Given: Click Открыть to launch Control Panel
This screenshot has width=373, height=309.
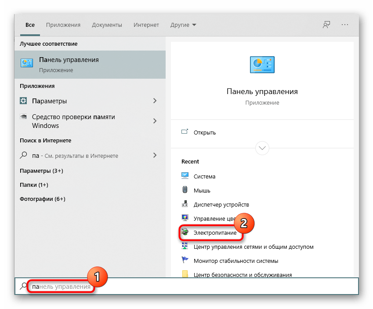Looking at the screenshot, I should point(205,133).
